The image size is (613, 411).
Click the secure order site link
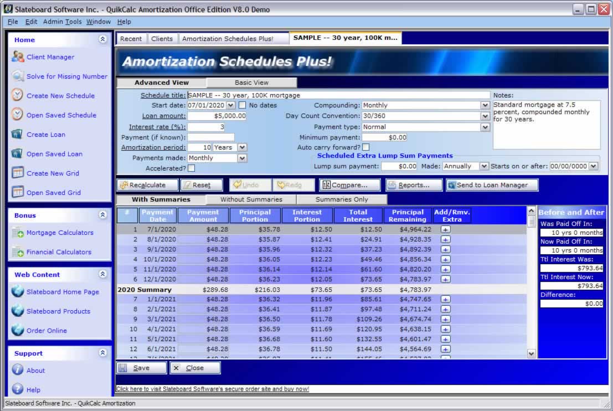click(x=213, y=389)
